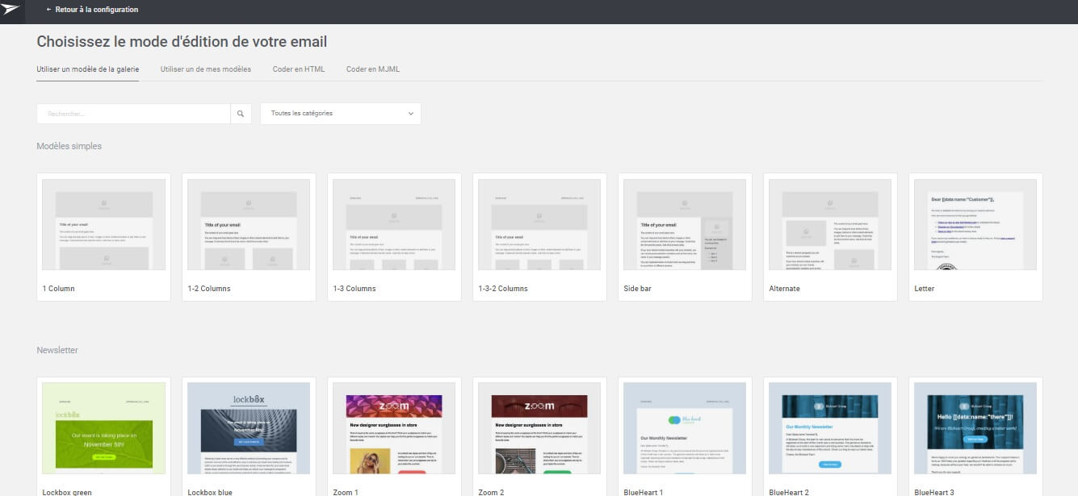Screen dimensions: 1078x496
Task: Open the Zoom 1 newsletter template
Action: (394, 428)
